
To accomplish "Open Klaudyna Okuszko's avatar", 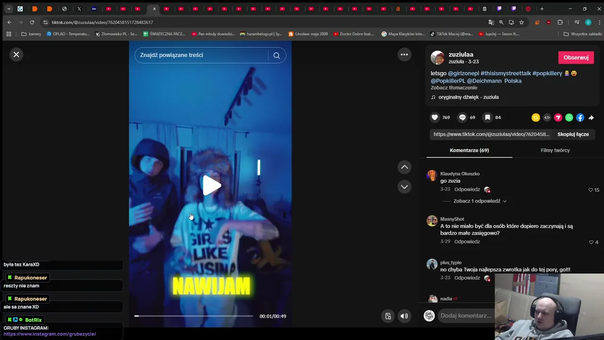I will (432, 176).
